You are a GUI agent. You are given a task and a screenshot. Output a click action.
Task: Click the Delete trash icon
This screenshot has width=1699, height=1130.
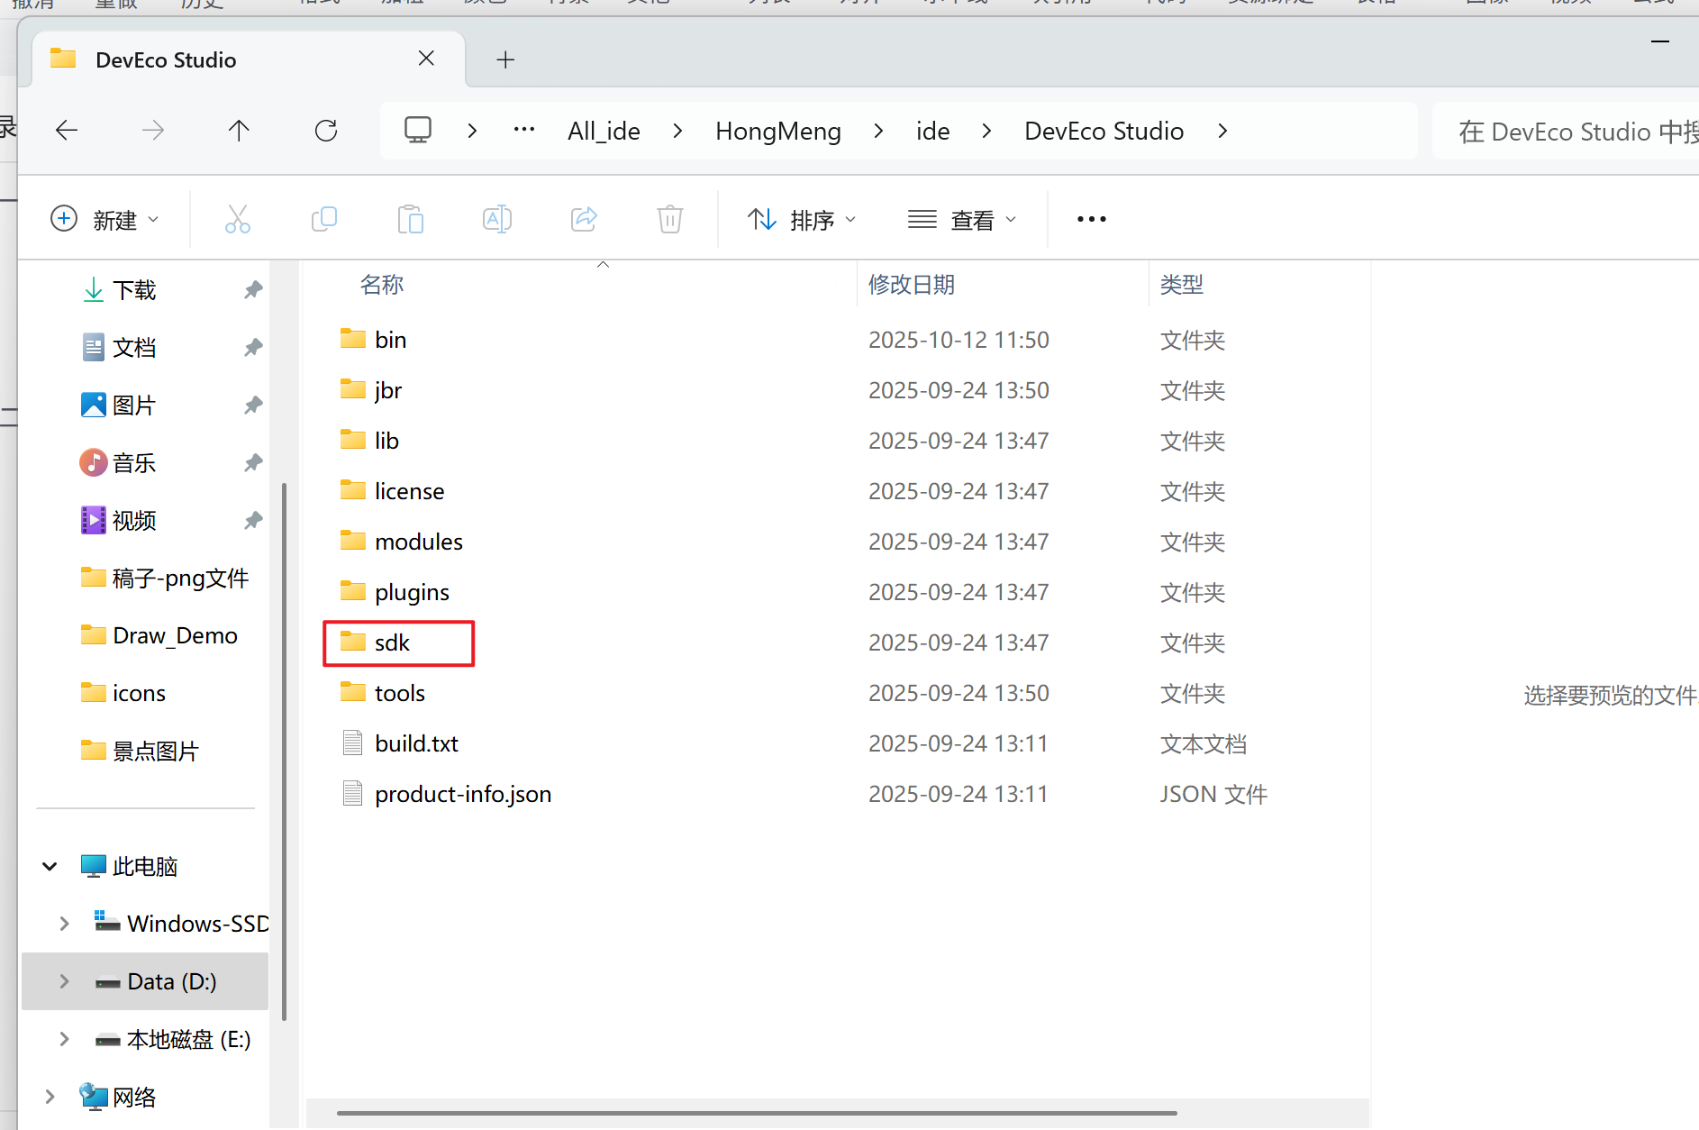pyautogui.click(x=670, y=219)
